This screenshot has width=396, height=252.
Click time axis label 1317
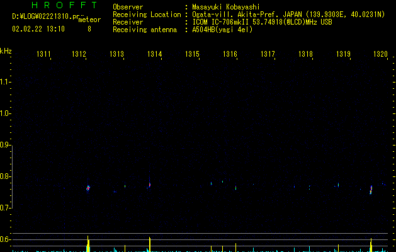point(268,54)
